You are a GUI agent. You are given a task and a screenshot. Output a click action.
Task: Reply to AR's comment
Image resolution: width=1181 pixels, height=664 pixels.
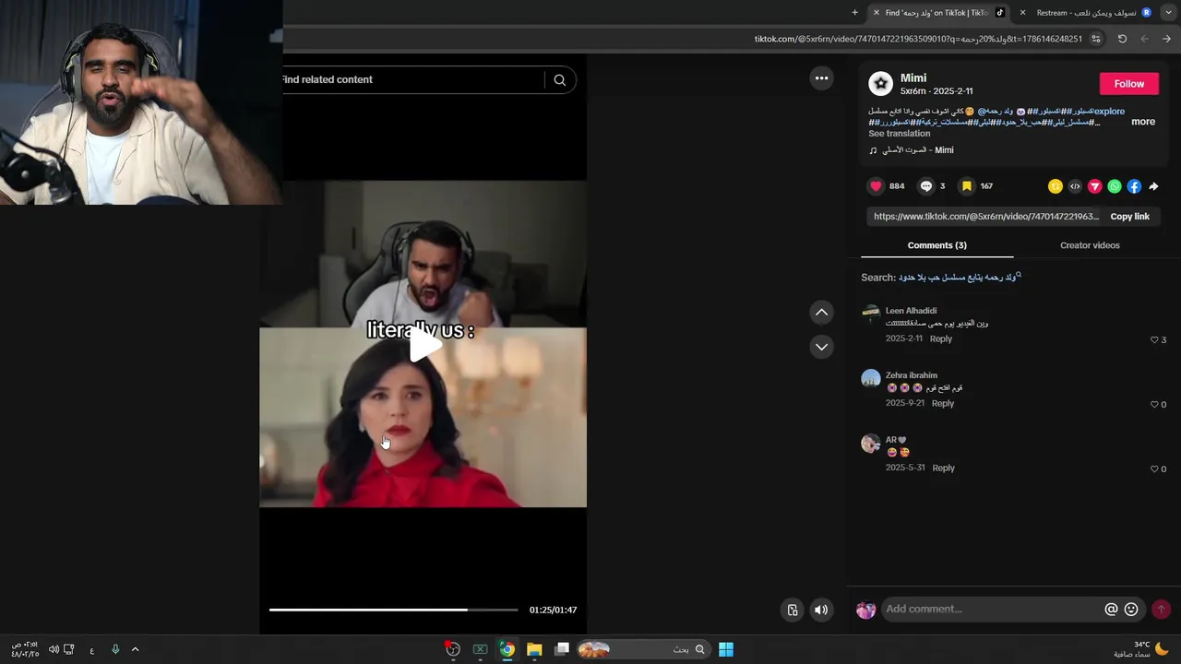click(943, 468)
